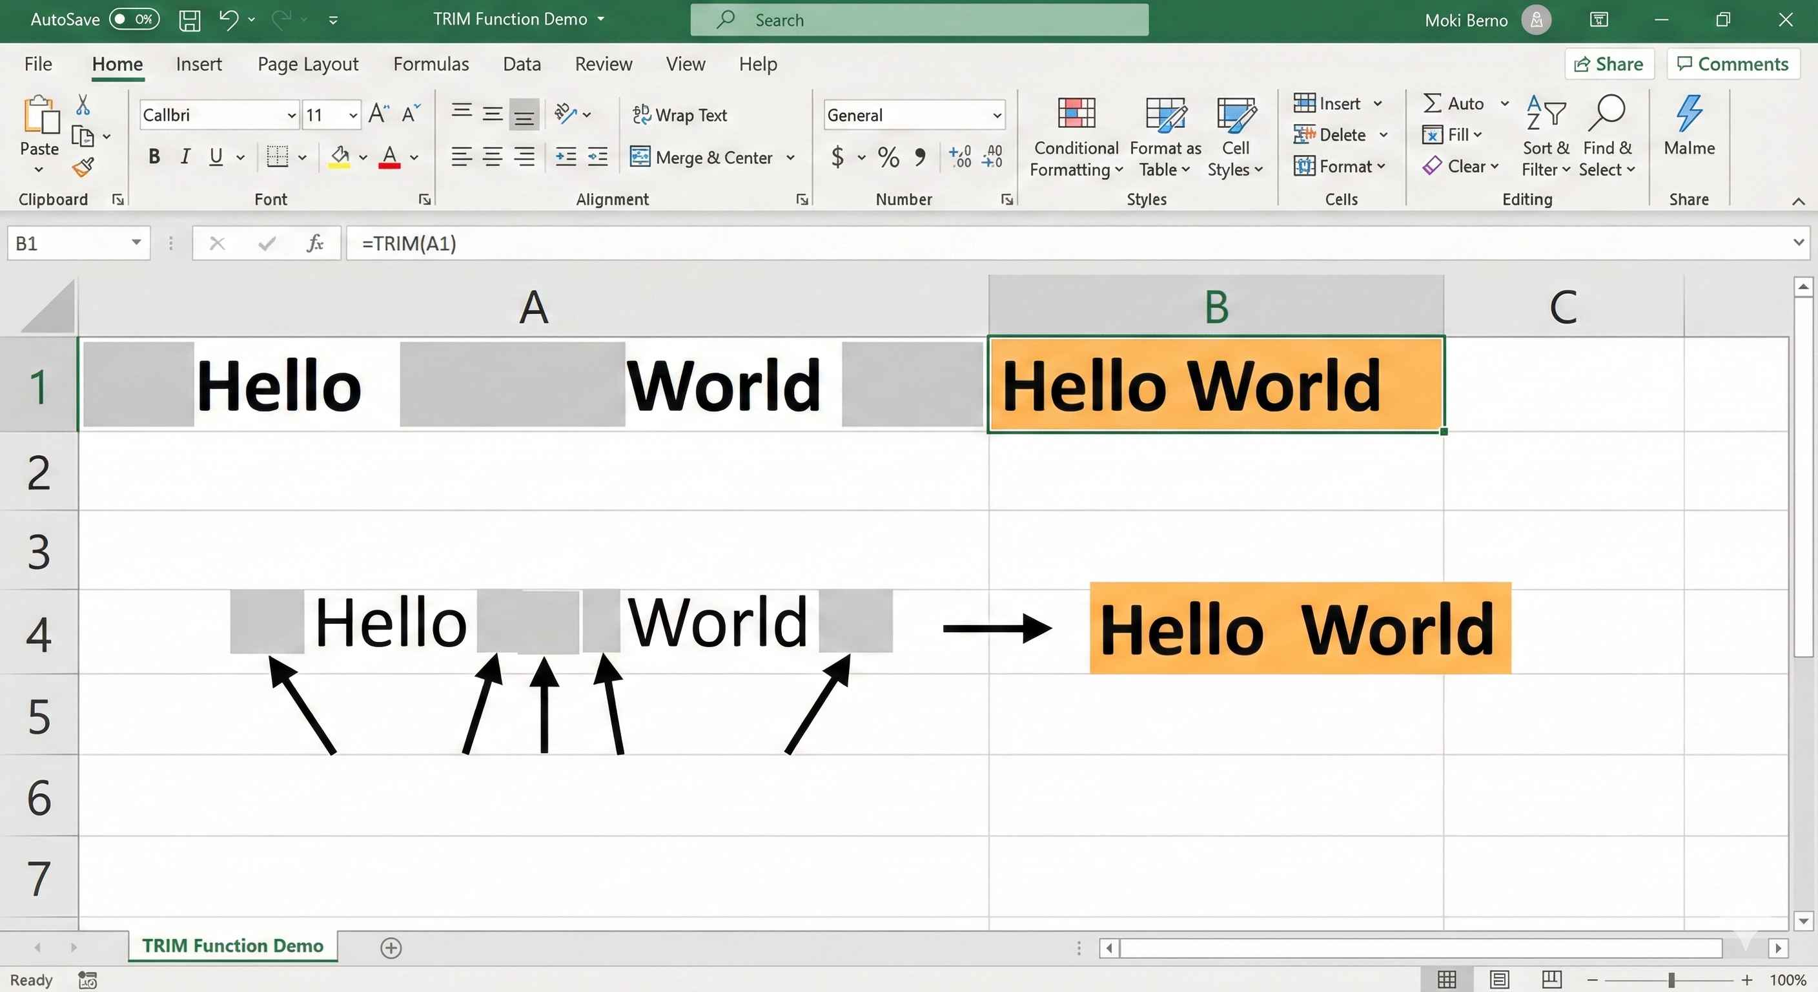Viewport: 1818px width, 992px height.
Task: Open the font size dropdown
Action: coord(353,115)
